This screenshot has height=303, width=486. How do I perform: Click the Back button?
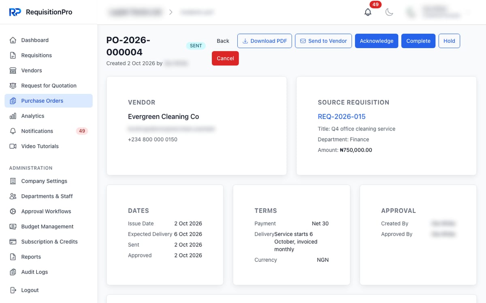click(223, 41)
